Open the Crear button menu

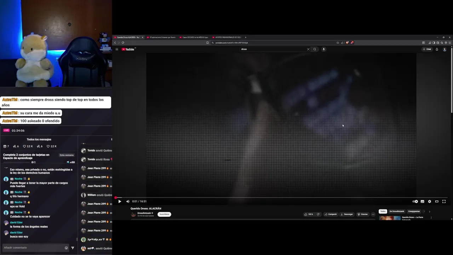(427, 49)
